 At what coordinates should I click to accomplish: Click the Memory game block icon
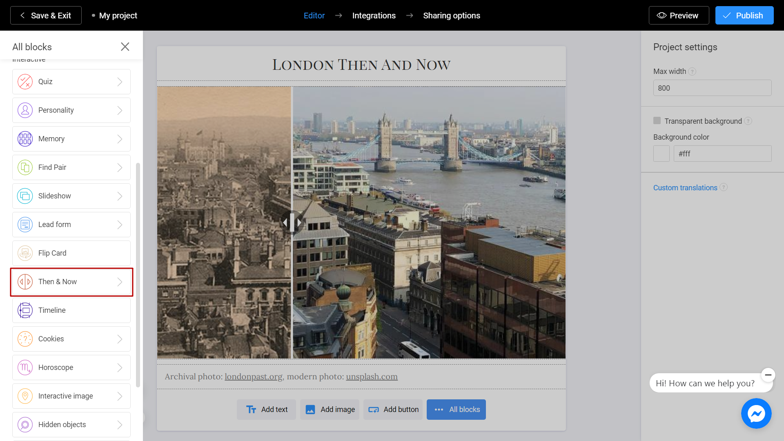point(25,139)
